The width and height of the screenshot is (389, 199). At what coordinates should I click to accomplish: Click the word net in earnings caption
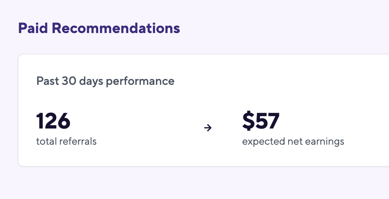tap(295, 142)
